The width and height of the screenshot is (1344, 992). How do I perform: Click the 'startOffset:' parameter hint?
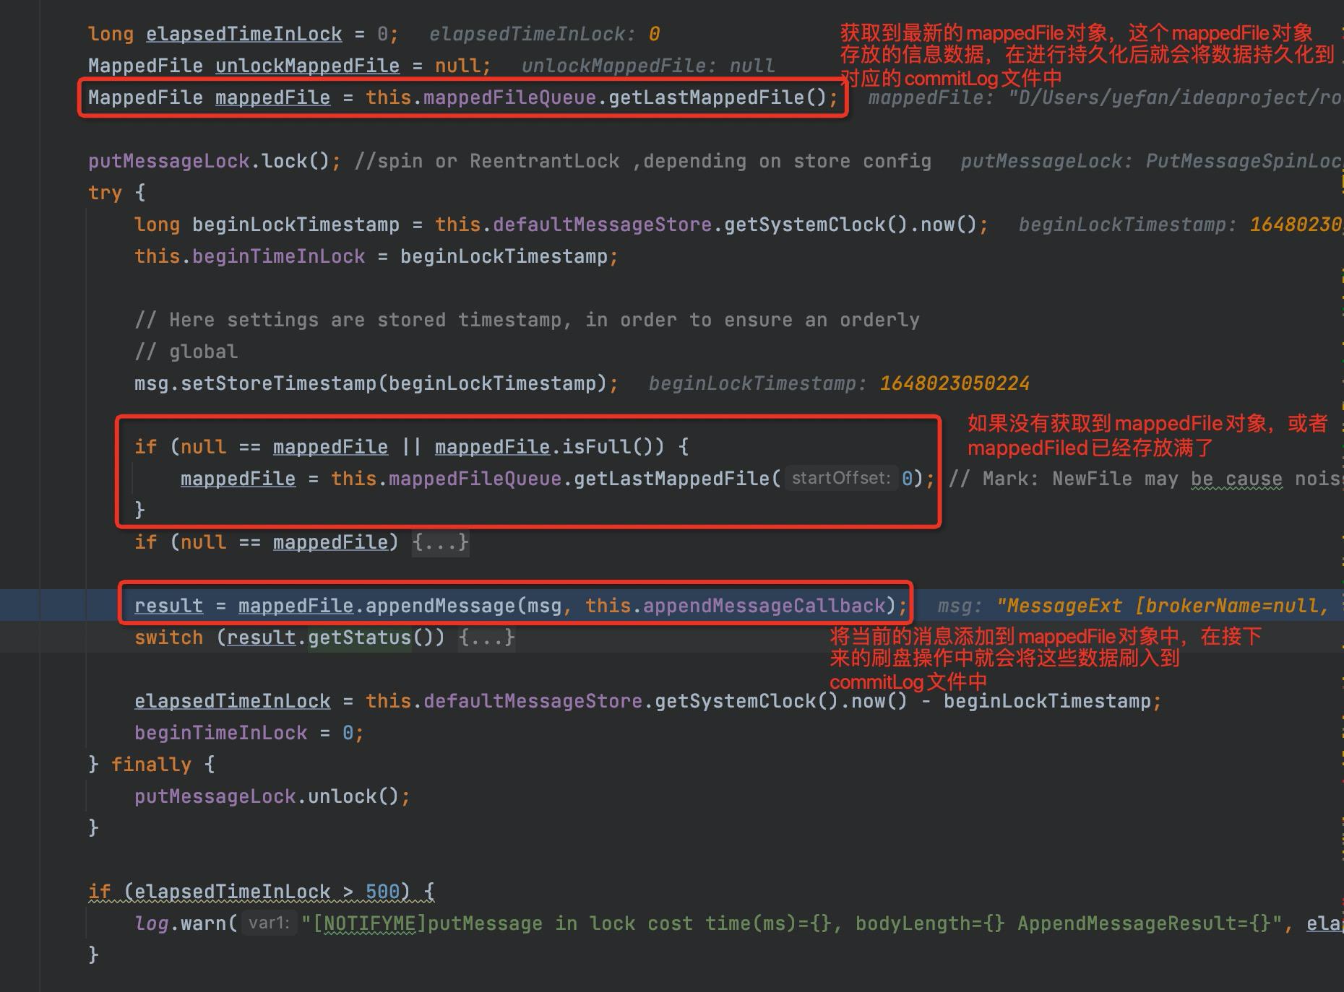pyautogui.click(x=841, y=478)
